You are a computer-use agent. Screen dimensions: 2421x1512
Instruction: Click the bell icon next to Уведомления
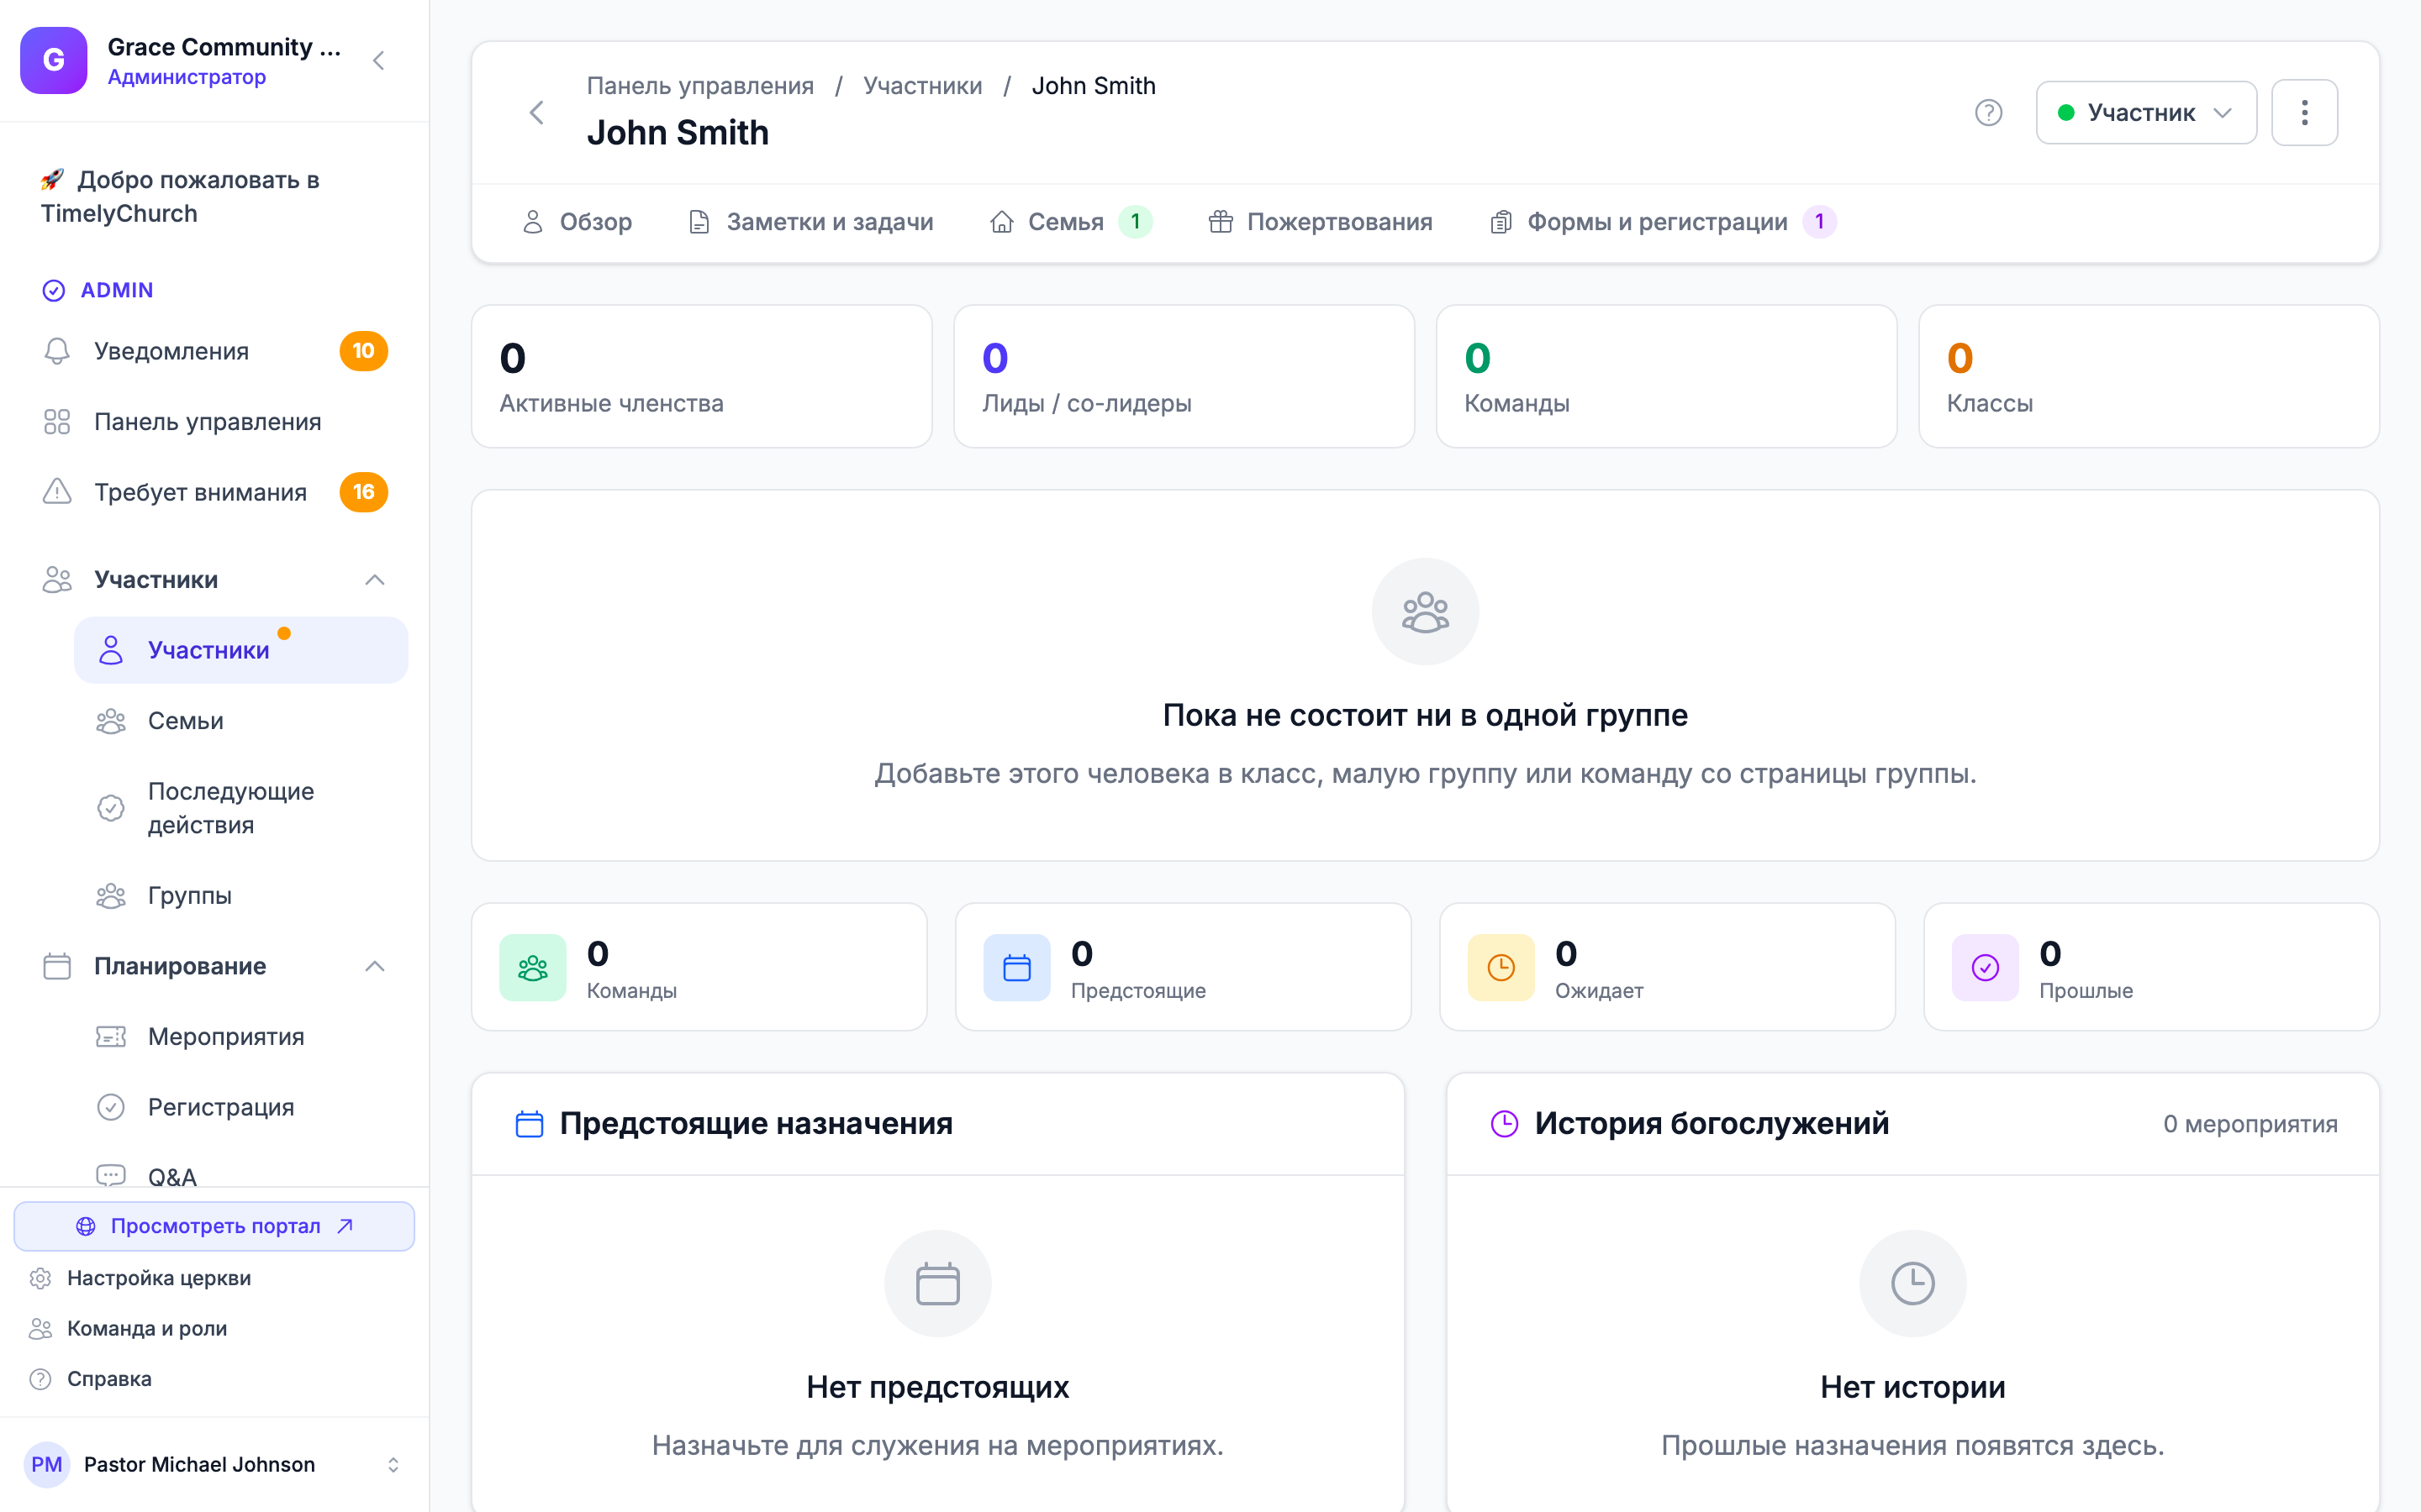pos(57,351)
